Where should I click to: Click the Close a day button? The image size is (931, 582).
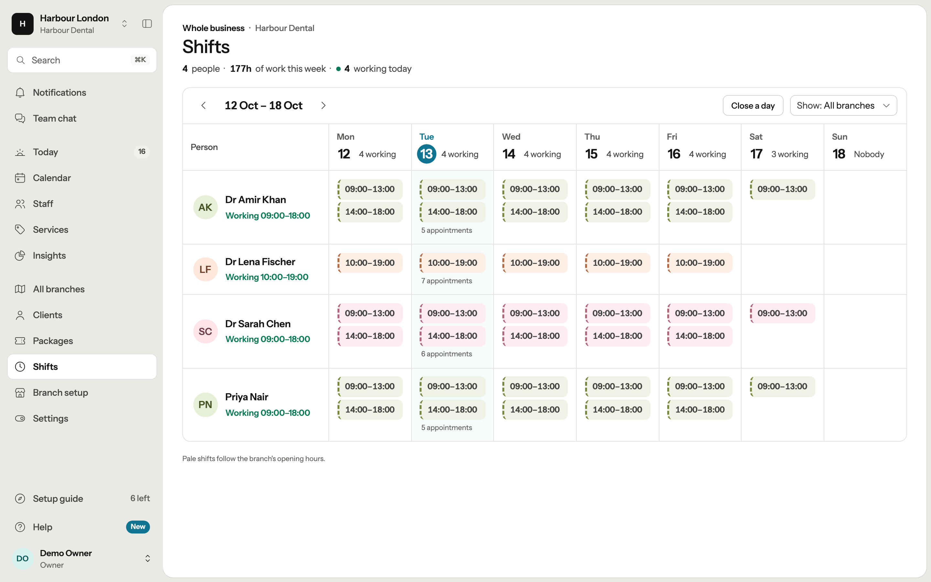(x=753, y=105)
